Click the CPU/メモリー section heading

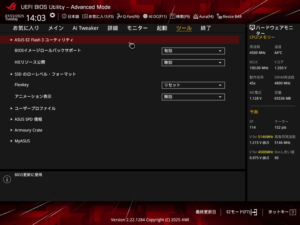262,37
